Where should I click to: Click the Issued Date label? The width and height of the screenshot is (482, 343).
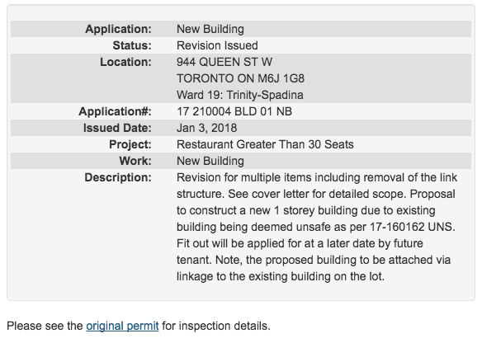(117, 128)
